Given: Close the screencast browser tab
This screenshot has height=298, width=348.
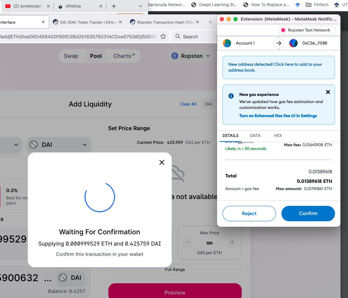Looking at the screenshot, I should coord(48,6).
